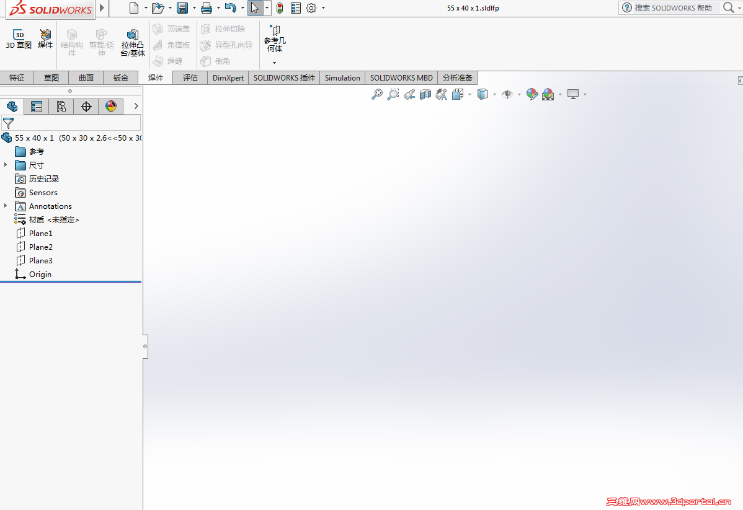Screen dimensions: 743x510
Task: Click the Dynamic Annotation Views icon
Action: tap(441, 94)
